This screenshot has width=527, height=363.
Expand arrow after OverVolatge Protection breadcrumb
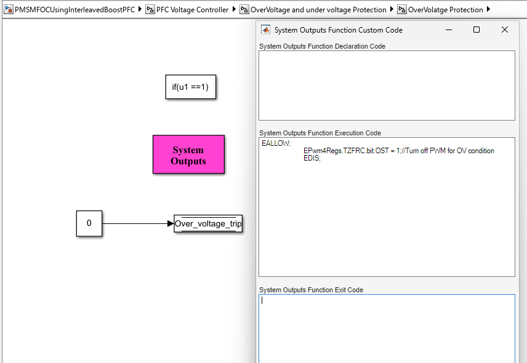pos(489,9)
